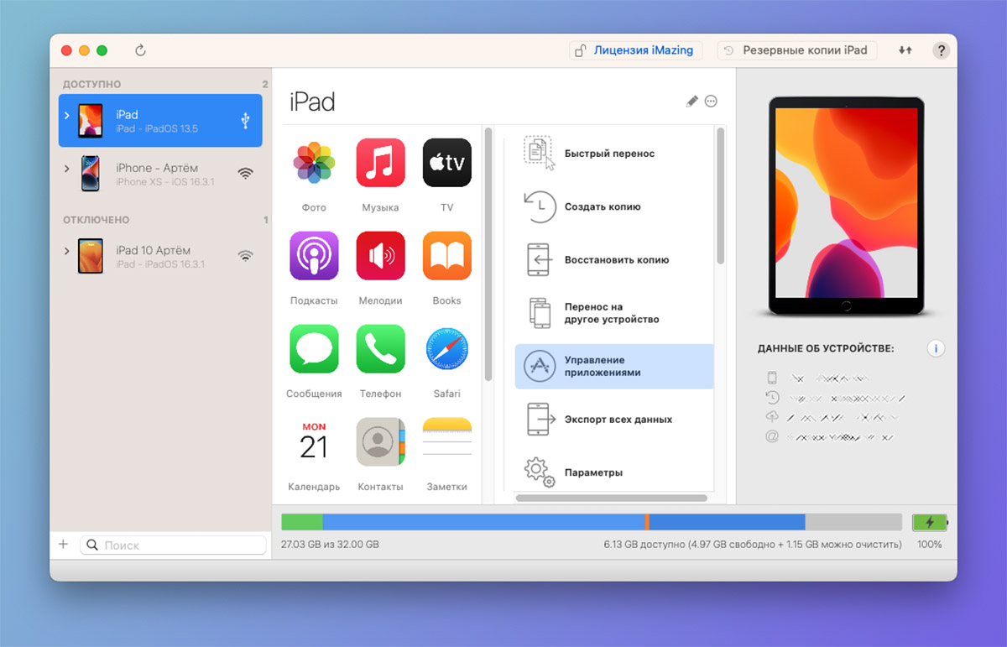Select Управление приложениями action
The height and width of the screenshot is (647, 1007).
pos(614,366)
